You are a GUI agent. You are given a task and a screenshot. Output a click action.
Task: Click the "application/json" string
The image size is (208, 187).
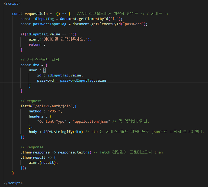[x=91, y=122]
